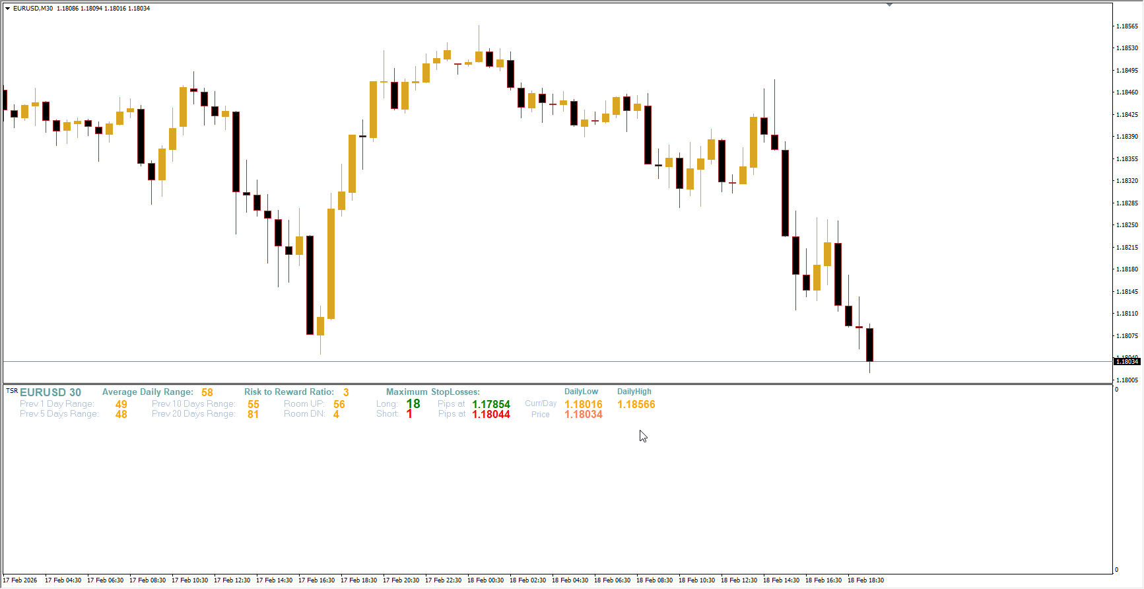The height and width of the screenshot is (589, 1144).
Task: Click the 17 Feb 2026 date label
Action: (20, 580)
